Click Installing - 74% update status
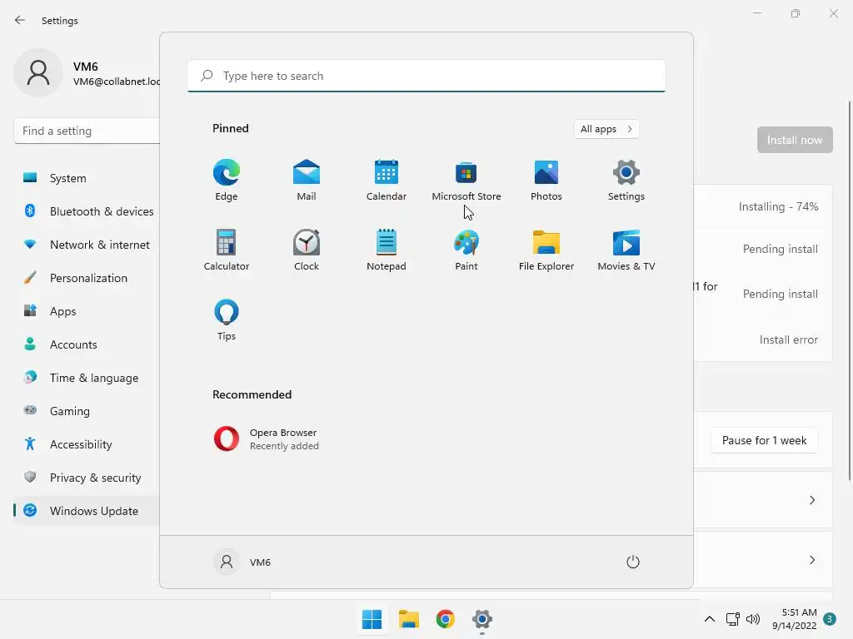The width and height of the screenshot is (853, 639). pyautogui.click(x=779, y=206)
